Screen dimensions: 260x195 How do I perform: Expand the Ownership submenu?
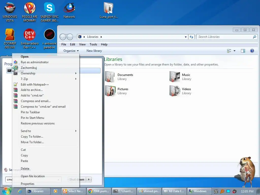pos(76,73)
